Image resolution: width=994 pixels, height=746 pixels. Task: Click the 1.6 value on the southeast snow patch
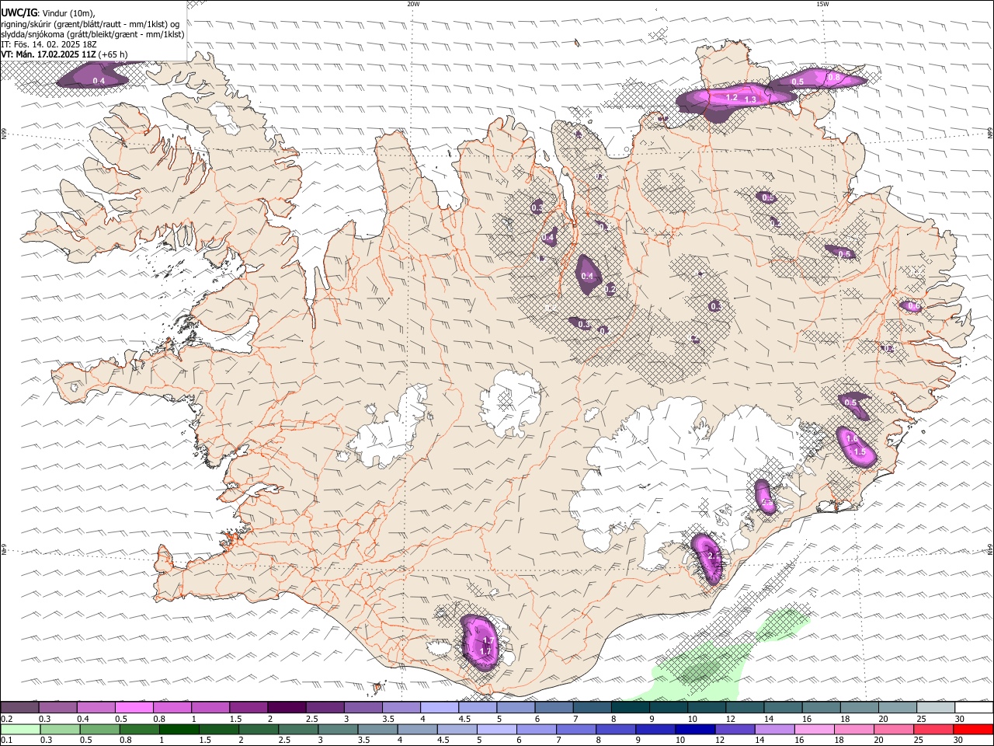pos(852,439)
